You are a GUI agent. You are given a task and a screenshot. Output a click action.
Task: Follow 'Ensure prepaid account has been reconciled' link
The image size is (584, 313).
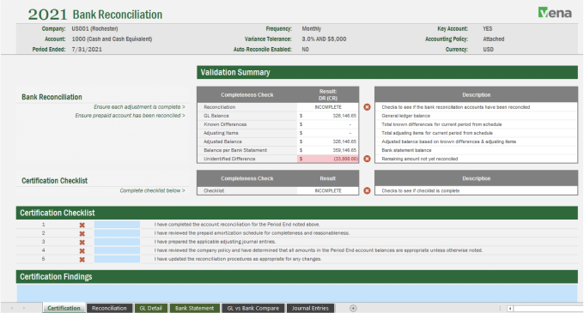point(130,116)
